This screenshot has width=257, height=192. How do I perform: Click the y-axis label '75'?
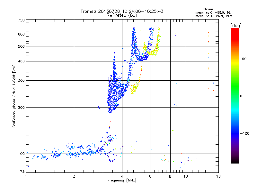(22, 172)
